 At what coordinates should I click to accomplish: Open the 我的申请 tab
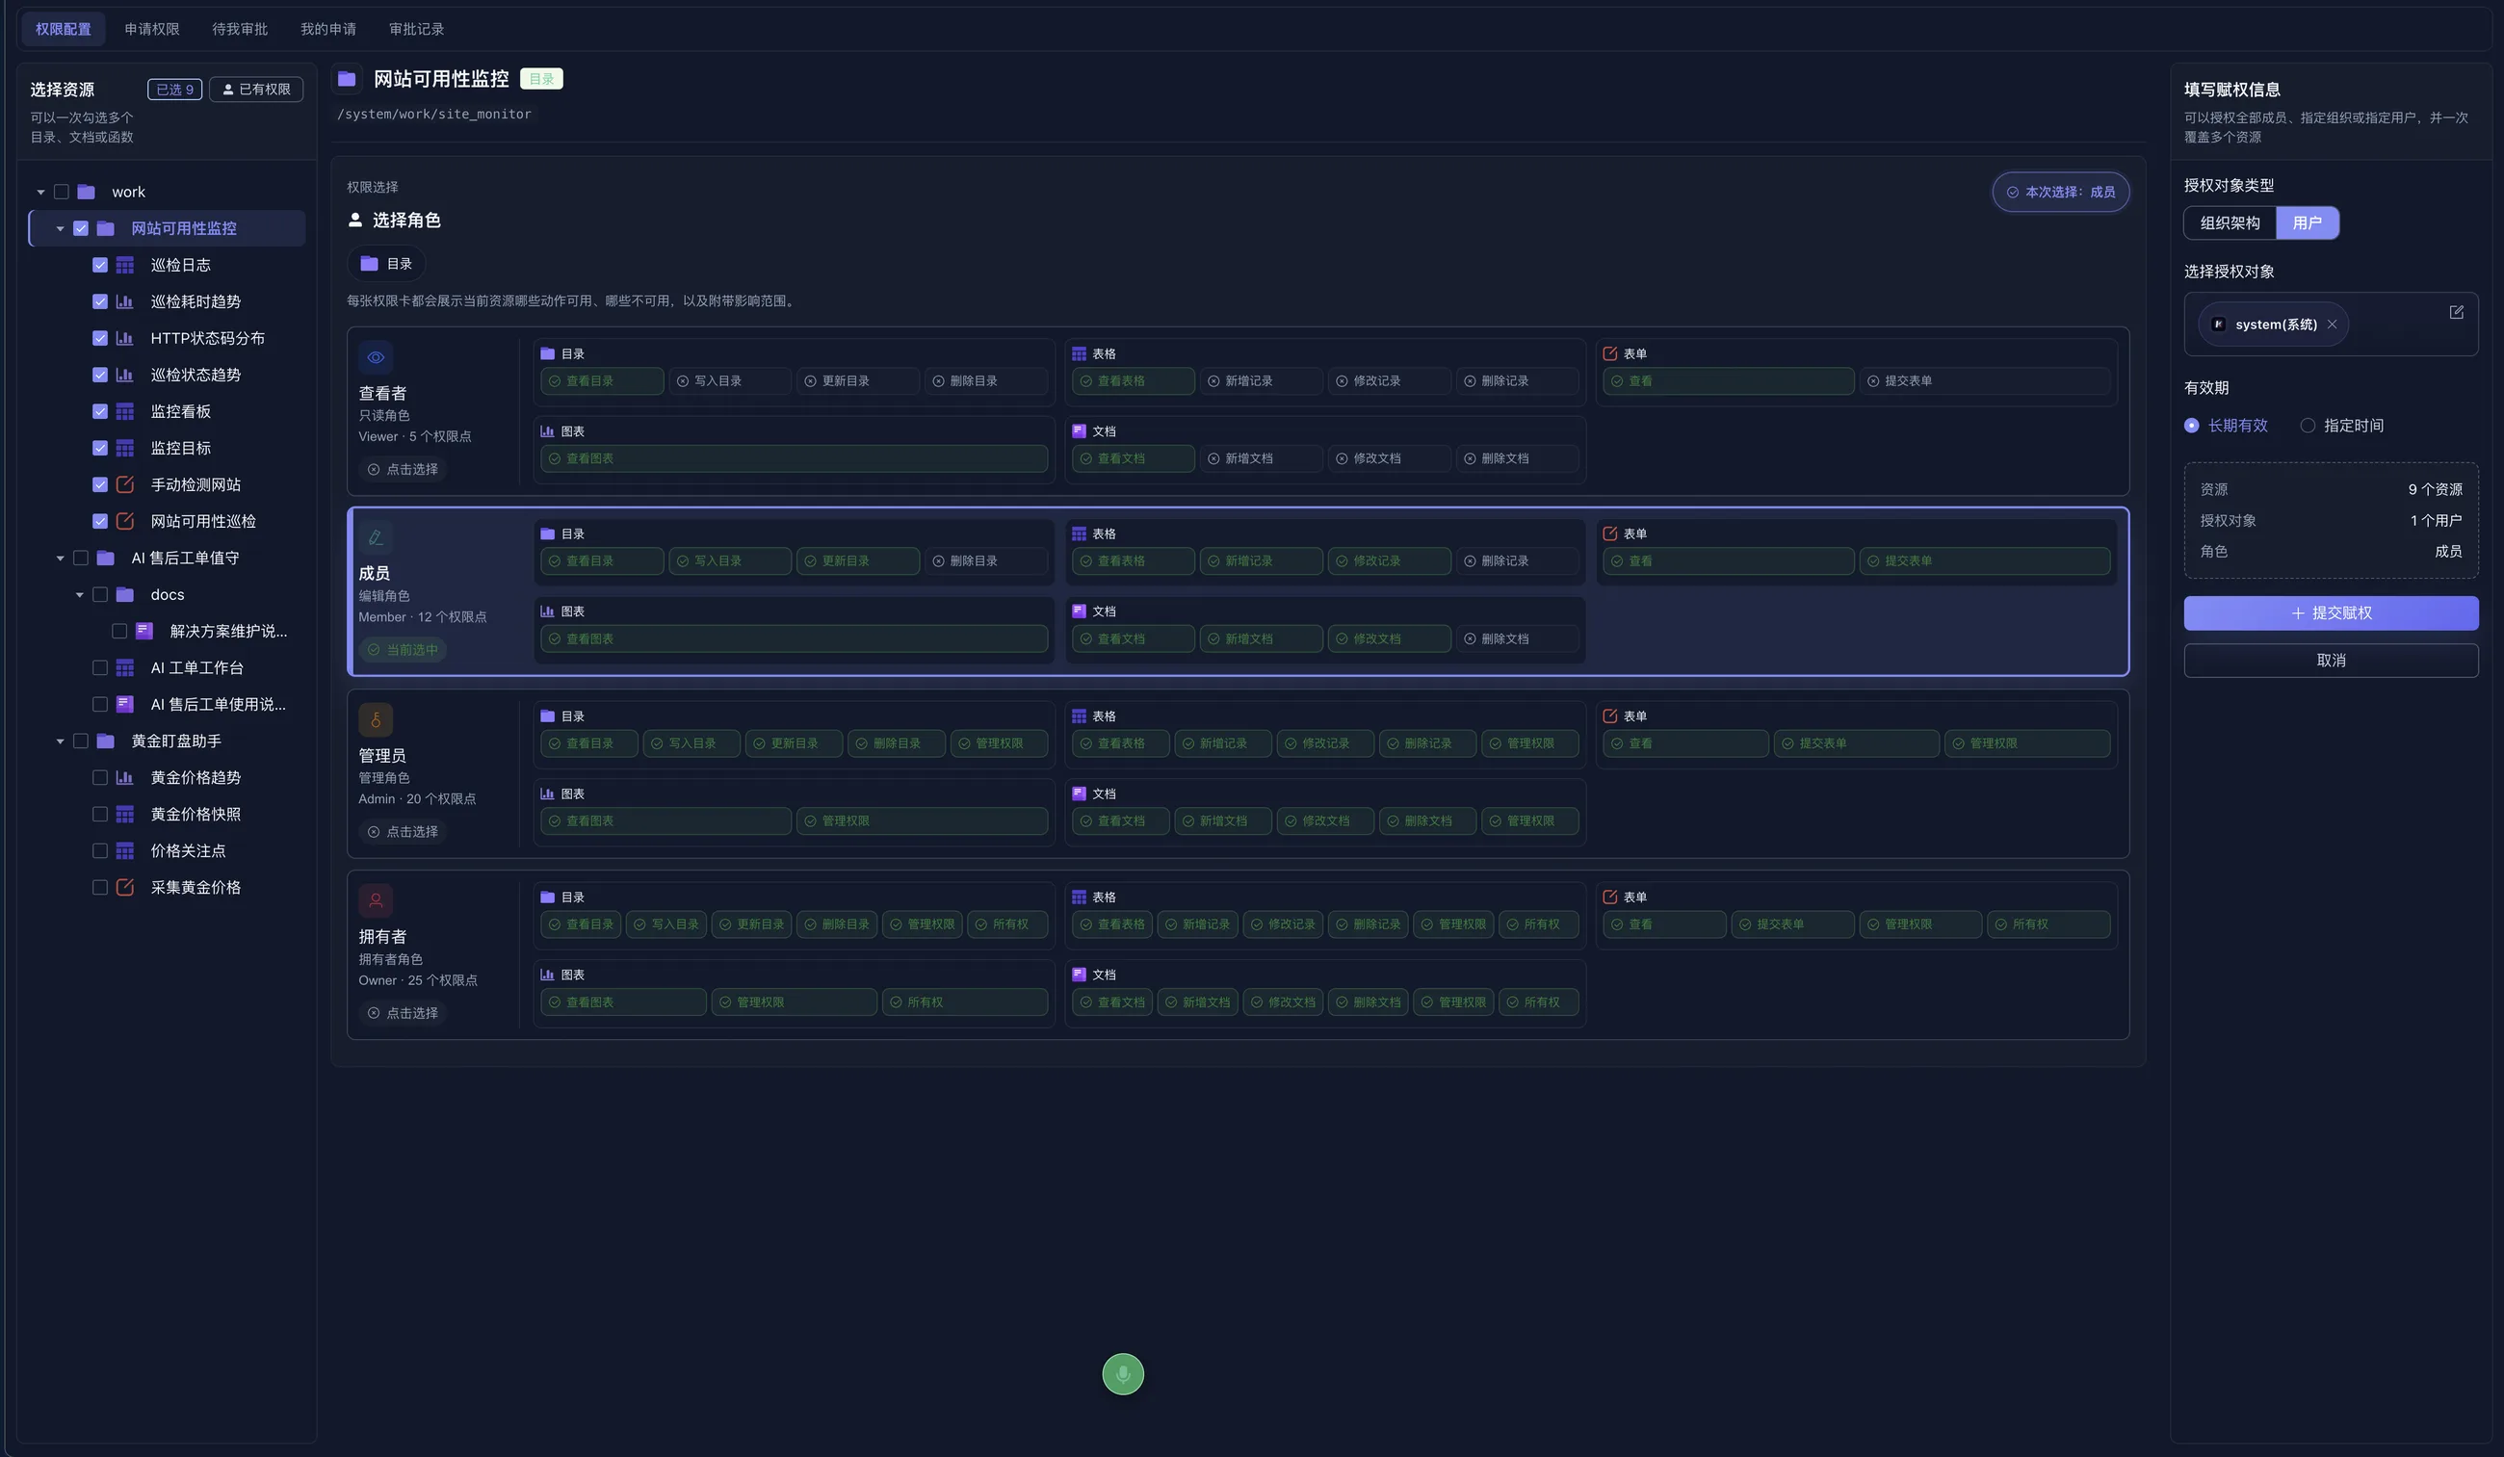[x=327, y=29]
